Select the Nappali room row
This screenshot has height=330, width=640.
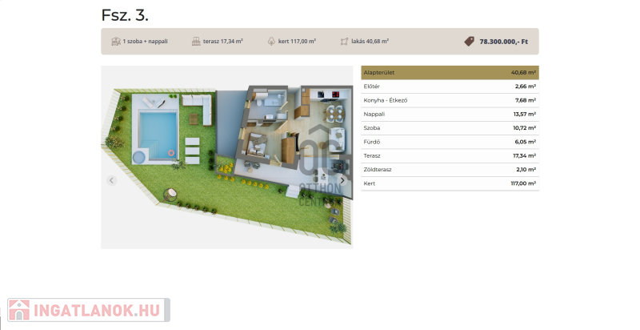450,114
